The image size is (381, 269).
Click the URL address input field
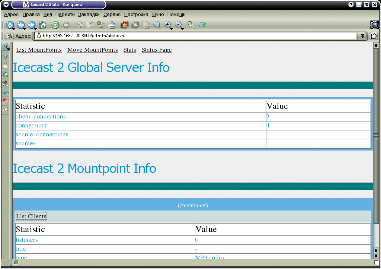point(196,36)
